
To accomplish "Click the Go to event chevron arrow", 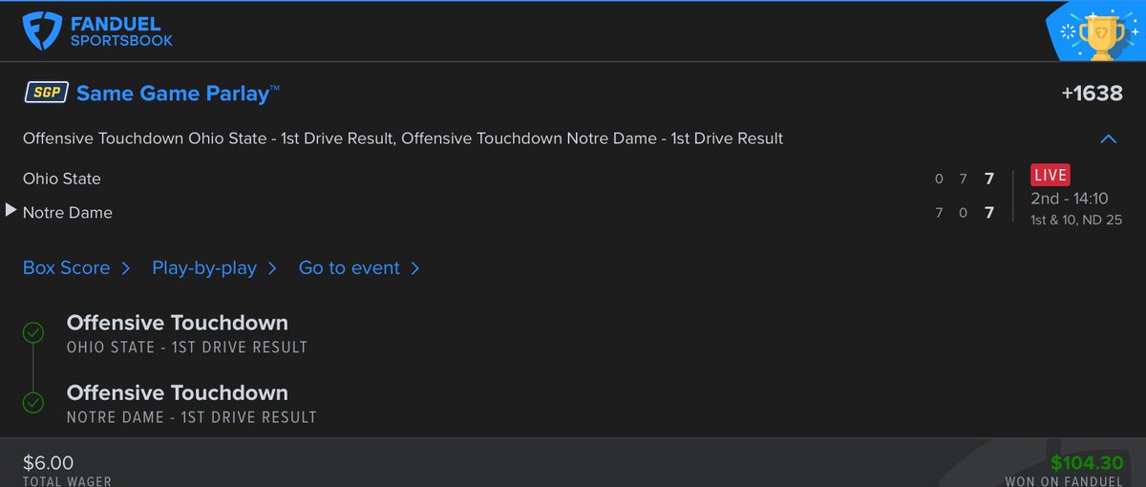I will [x=414, y=268].
